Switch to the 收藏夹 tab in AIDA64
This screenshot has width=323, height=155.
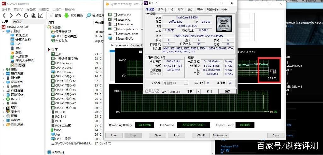[x=17, y=22]
